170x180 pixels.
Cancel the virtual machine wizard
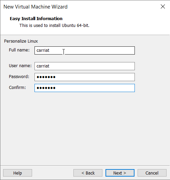coord(152,173)
